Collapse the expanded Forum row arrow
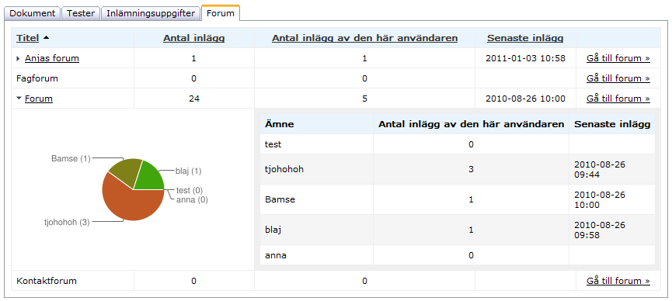The image size is (672, 301). [19, 99]
